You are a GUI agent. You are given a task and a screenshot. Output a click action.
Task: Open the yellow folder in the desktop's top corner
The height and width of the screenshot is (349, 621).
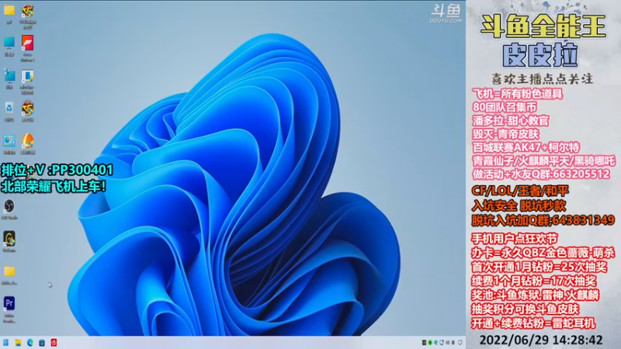click(9, 10)
